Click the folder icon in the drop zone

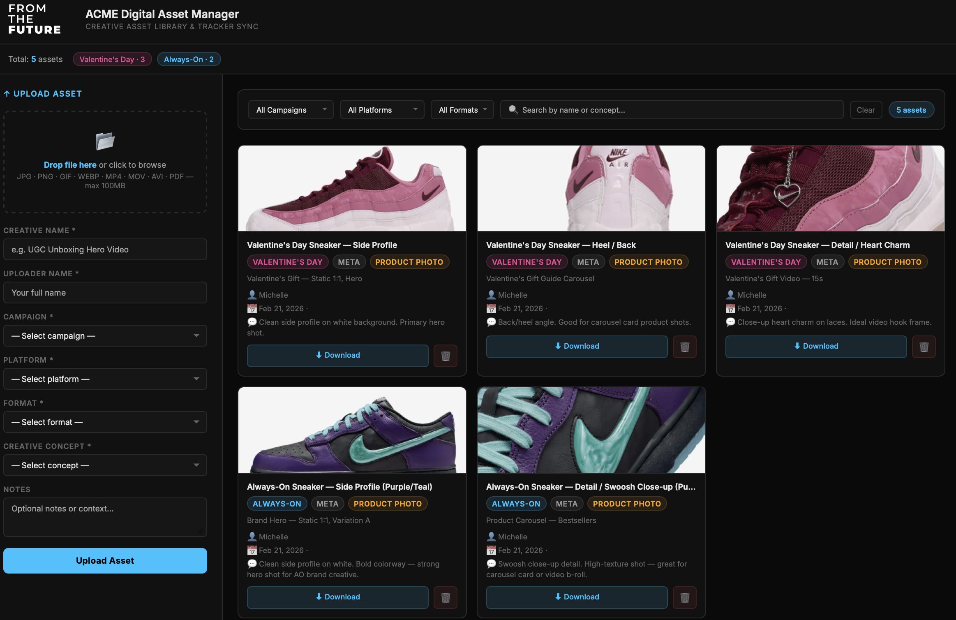click(x=105, y=141)
